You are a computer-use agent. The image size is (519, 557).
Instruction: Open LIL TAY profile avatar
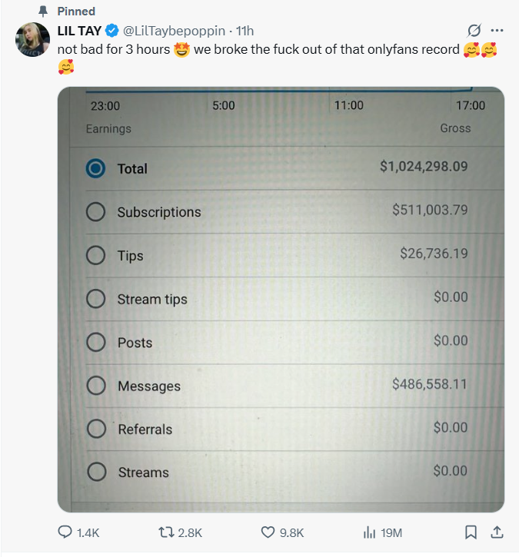34,40
